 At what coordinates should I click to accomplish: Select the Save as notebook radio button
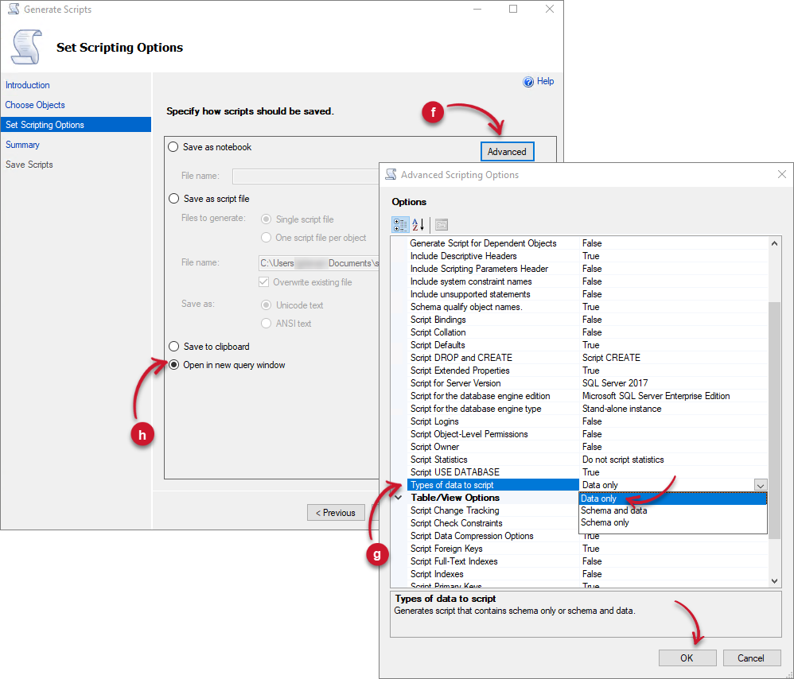173,146
